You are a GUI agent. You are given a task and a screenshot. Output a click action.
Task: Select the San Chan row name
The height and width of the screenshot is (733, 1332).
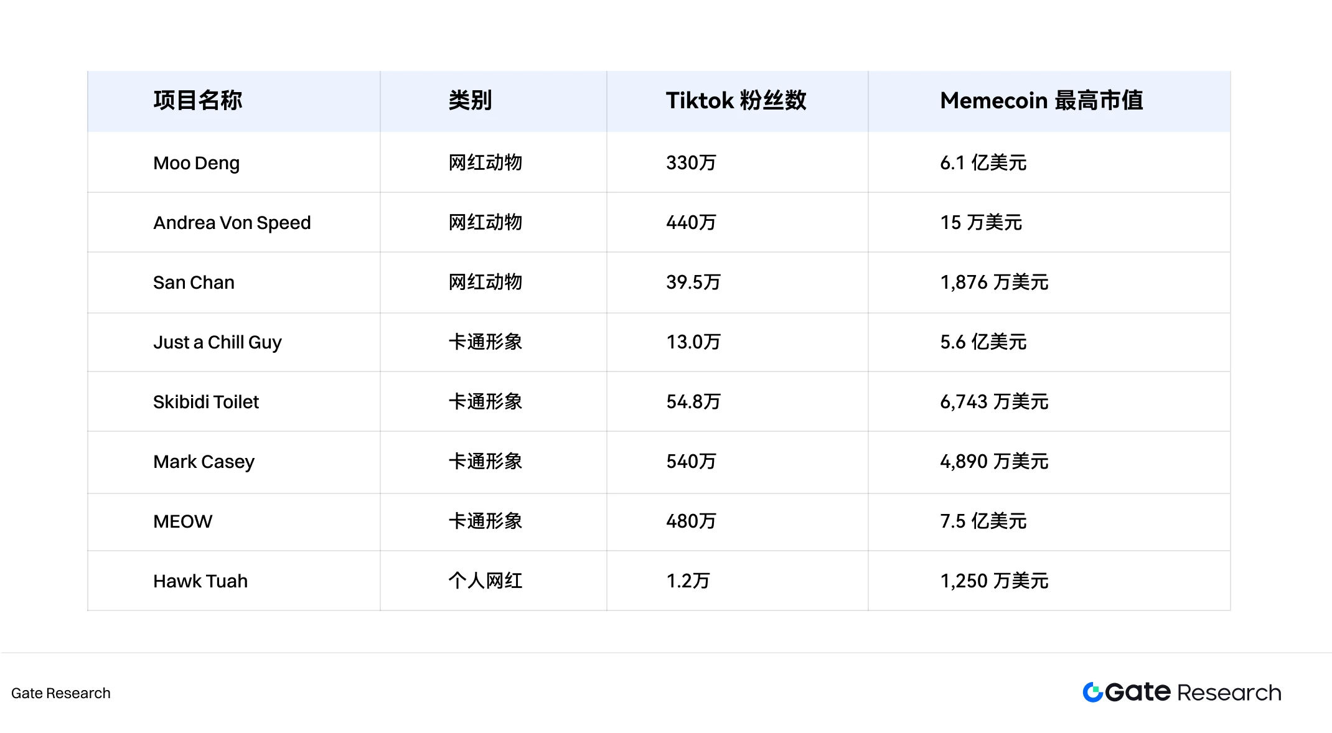194,282
